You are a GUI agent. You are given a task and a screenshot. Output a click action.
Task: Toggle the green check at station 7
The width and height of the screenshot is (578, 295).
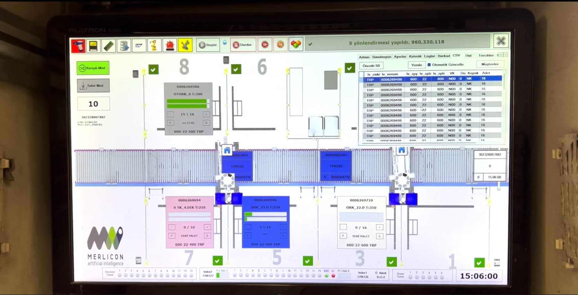(x=217, y=261)
